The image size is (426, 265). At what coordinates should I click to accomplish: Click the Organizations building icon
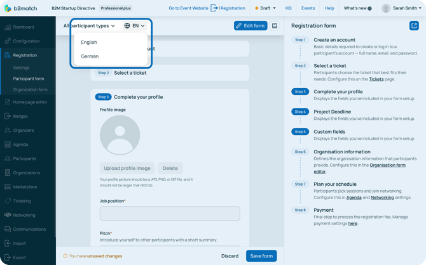tap(8, 172)
